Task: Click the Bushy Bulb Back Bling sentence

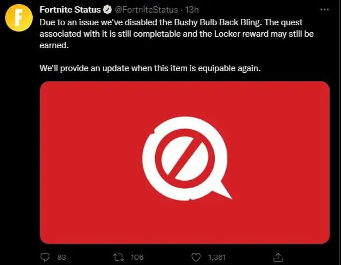Action: click(x=150, y=22)
